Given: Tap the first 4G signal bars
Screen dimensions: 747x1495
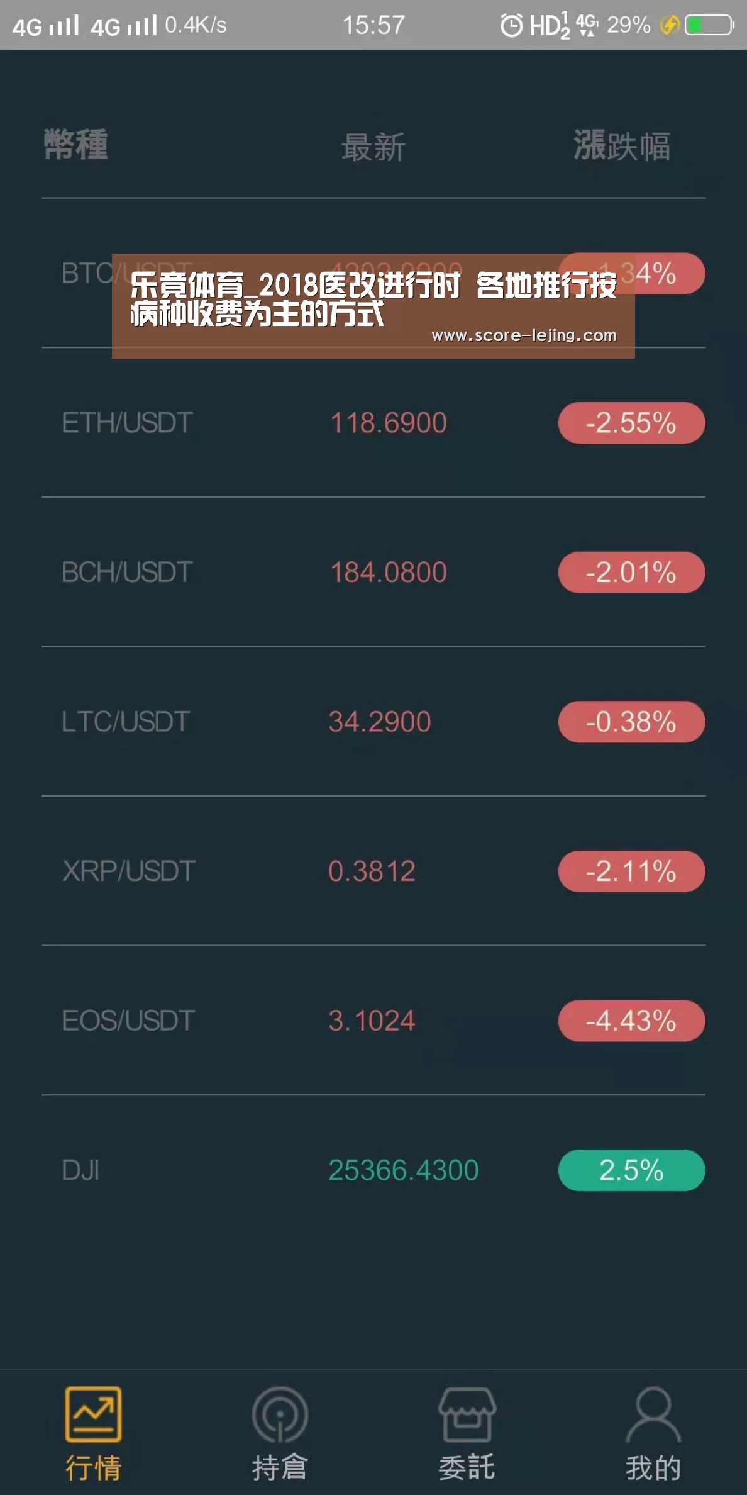Looking at the screenshot, I should click(x=64, y=25).
